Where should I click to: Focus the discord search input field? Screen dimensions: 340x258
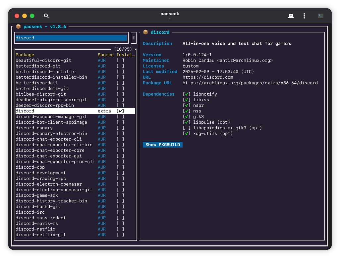[x=71, y=38]
